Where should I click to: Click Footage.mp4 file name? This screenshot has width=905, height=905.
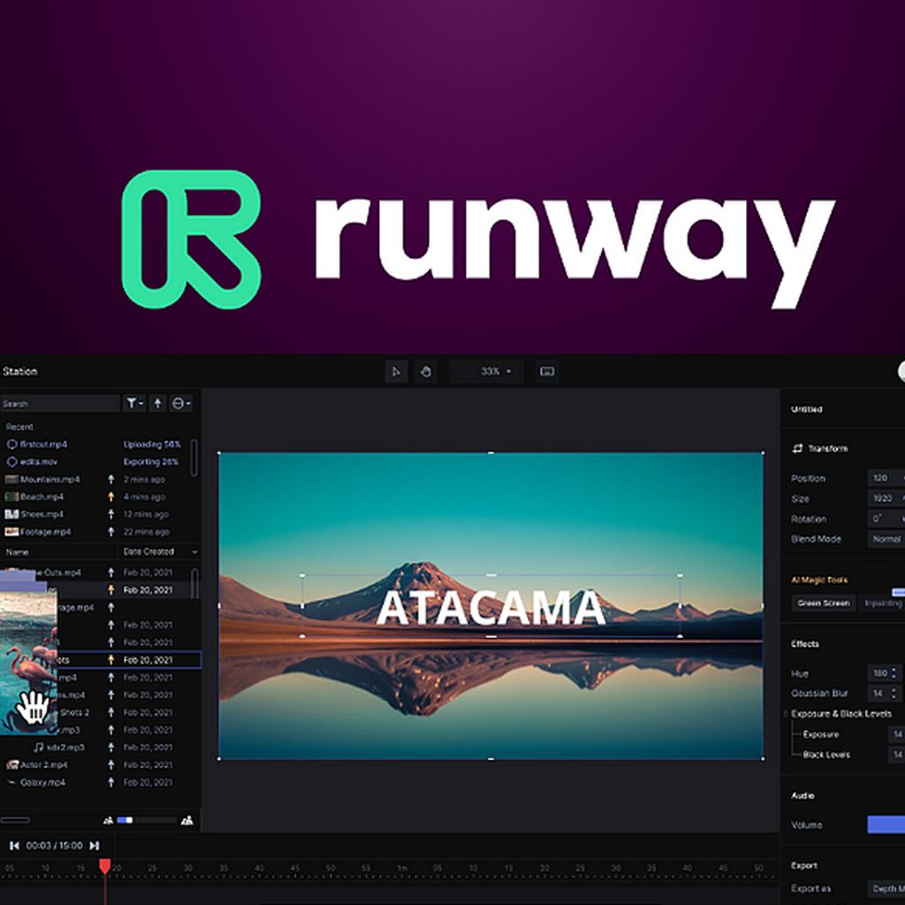coord(46,531)
